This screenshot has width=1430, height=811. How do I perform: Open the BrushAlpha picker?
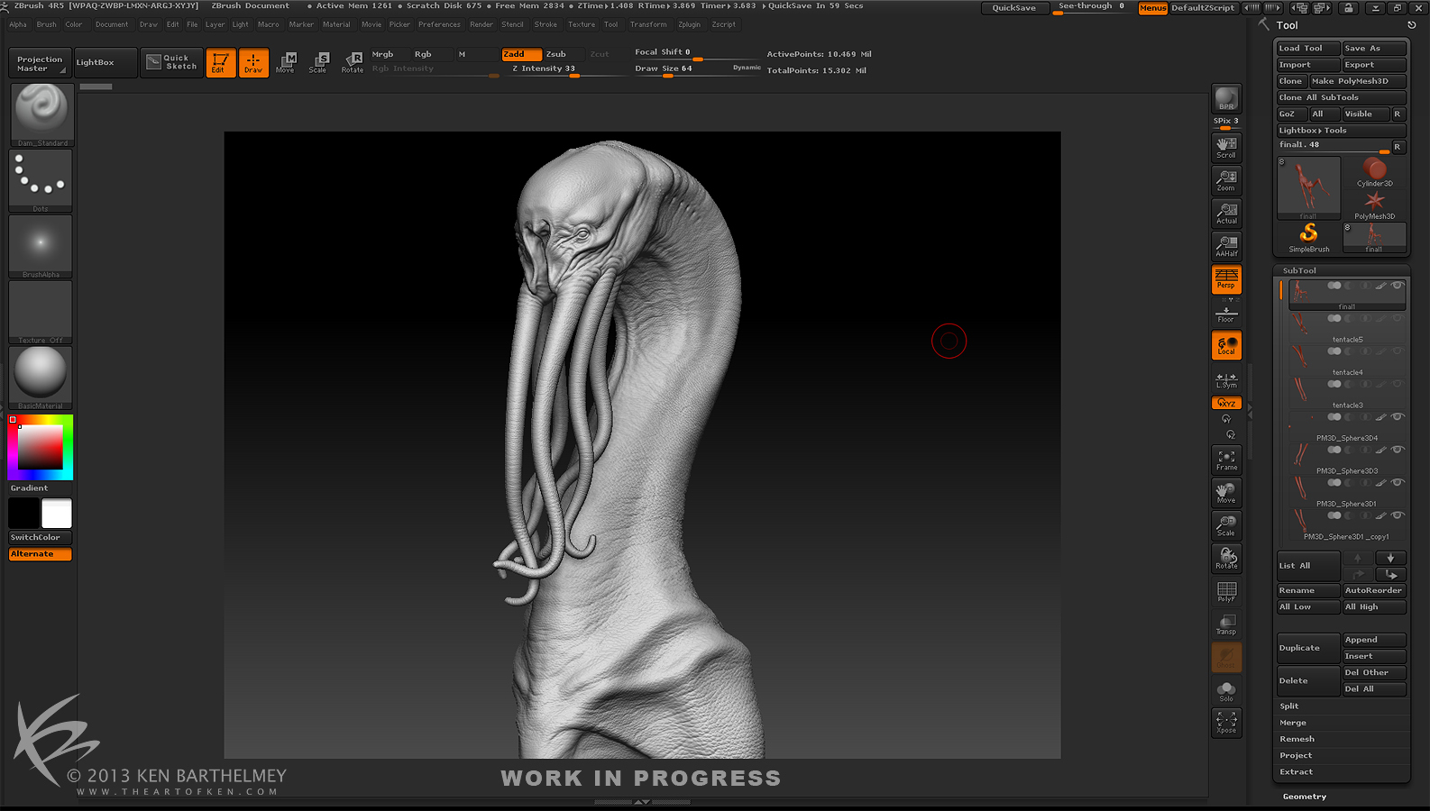41,246
